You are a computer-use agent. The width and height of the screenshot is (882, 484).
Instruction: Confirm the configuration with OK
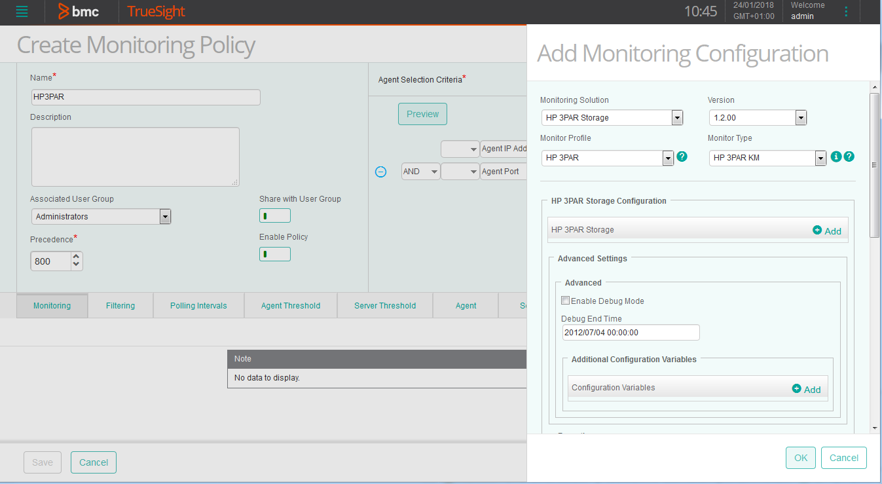[x=800, y=457]
